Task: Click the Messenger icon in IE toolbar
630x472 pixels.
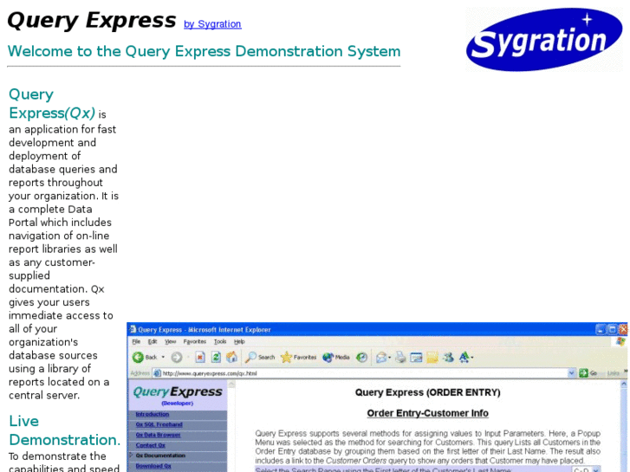Action: [448, 357]
